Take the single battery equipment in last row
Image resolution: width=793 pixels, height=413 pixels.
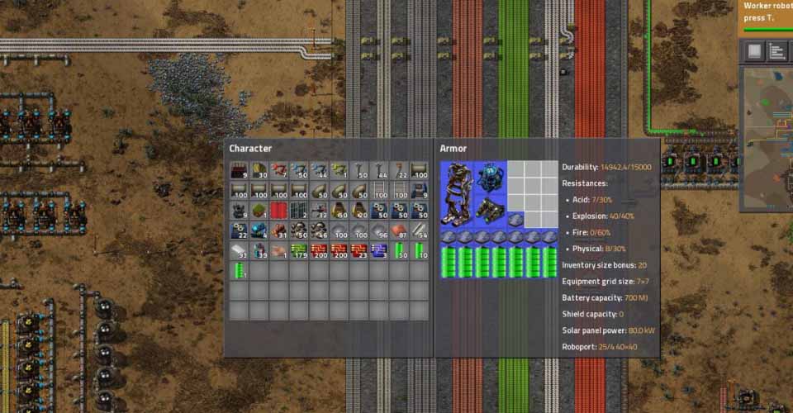click(x=238, y=270)
